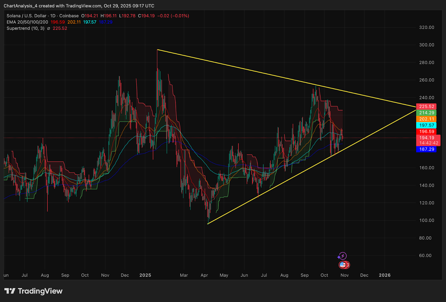Click the 2026 year marker on time axis
The height and width of the screenshot is (302, 446).
385,275
